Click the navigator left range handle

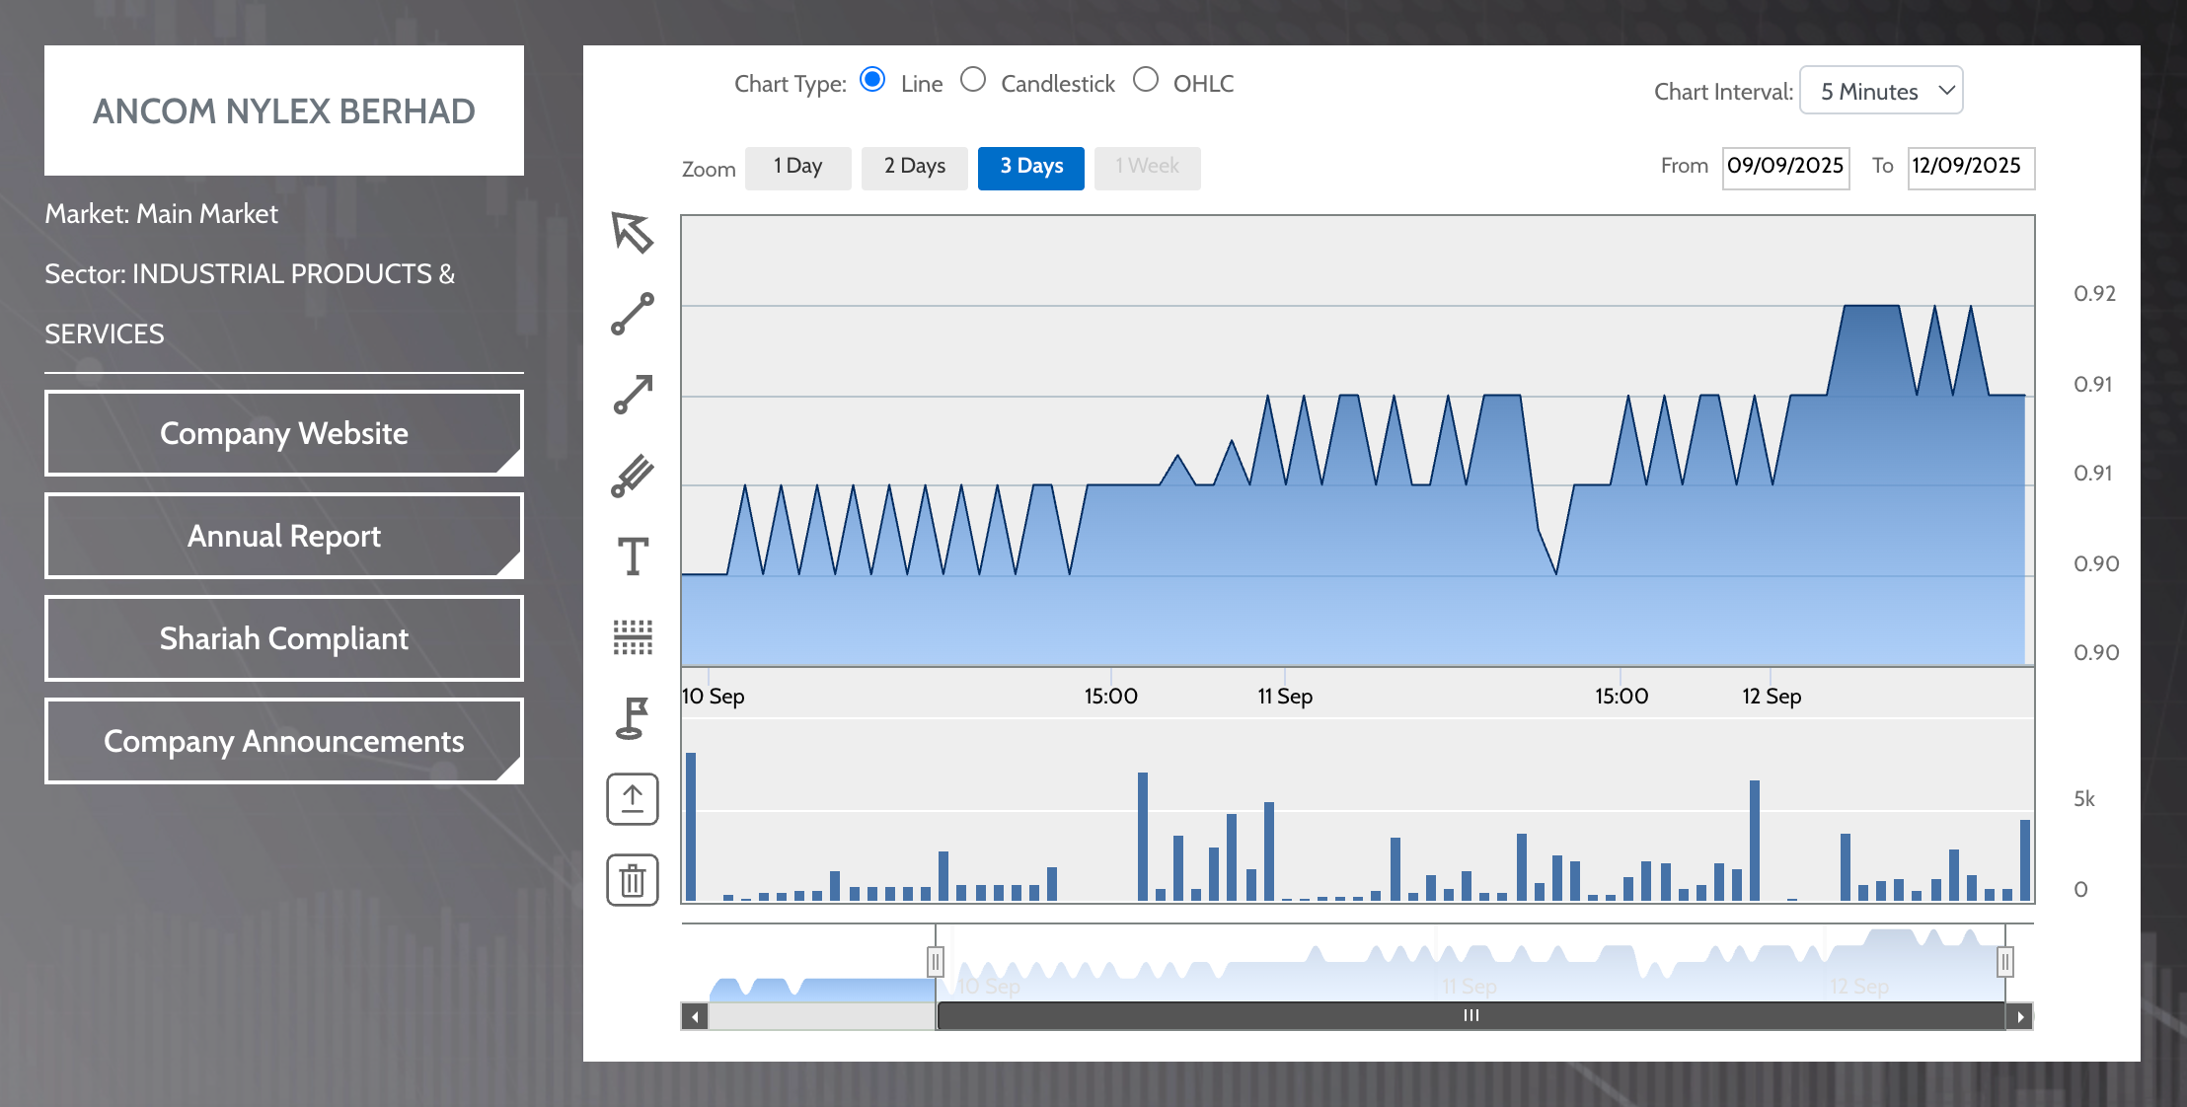point(936,960)
